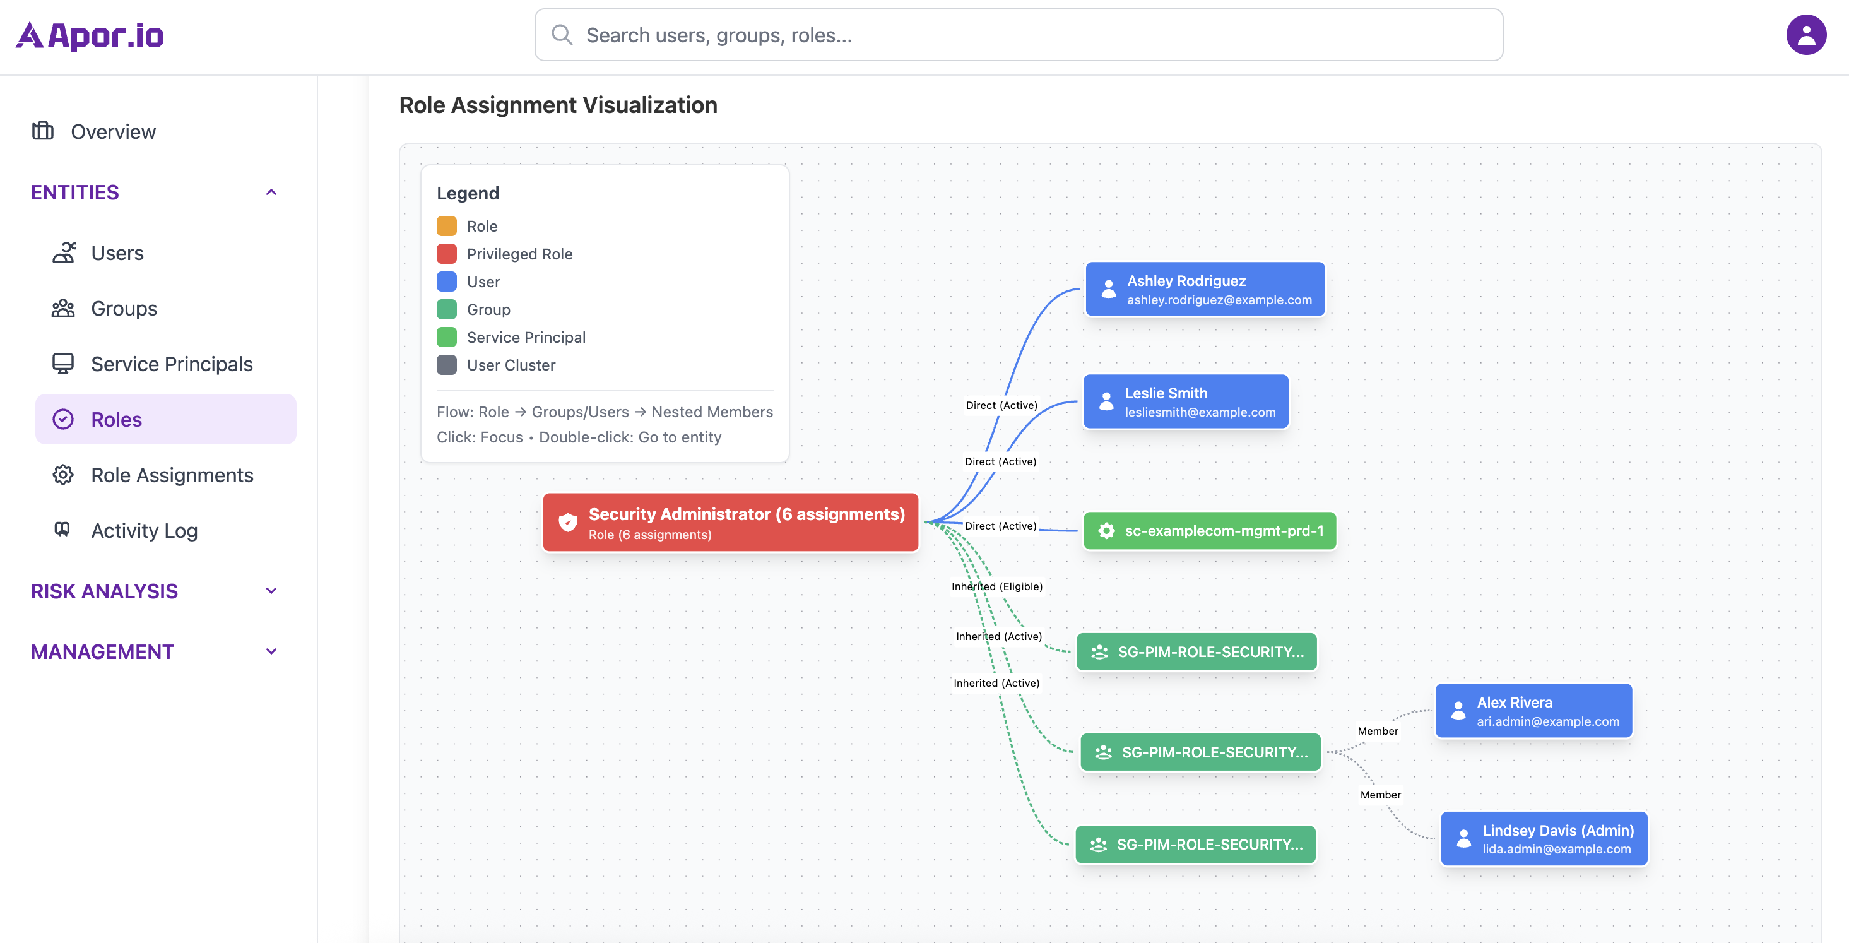The width and height of the screenshot is (1849, 943).
Task: Expand the MANAGEMENT section
Action: (271, 651)
